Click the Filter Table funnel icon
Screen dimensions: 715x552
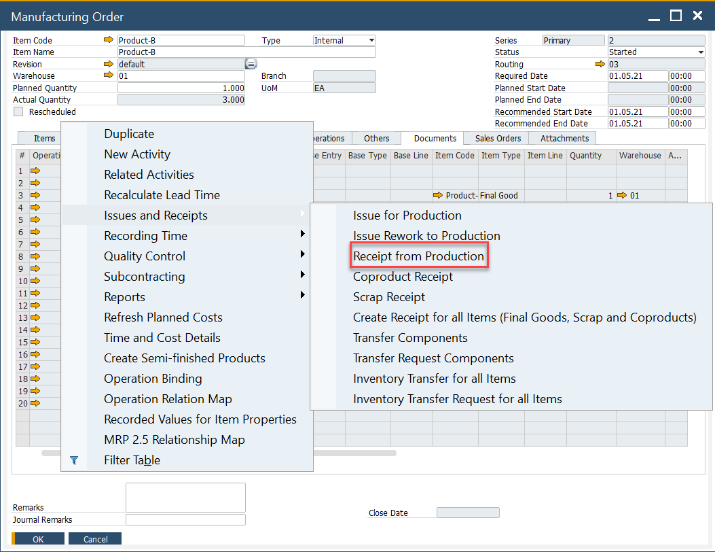click(x=75, y=460)
